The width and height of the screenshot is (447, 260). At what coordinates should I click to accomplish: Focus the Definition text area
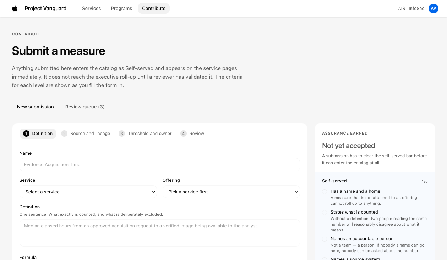click(x=160, y=233)
